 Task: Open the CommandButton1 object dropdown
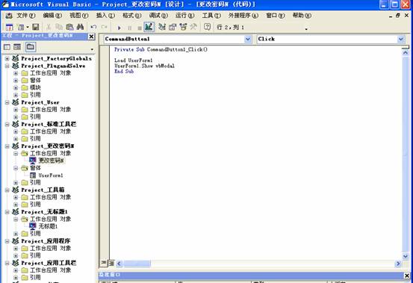coord(248,40)
